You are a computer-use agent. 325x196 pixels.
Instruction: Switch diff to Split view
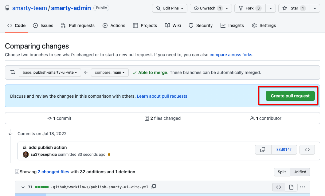[282, 172]
